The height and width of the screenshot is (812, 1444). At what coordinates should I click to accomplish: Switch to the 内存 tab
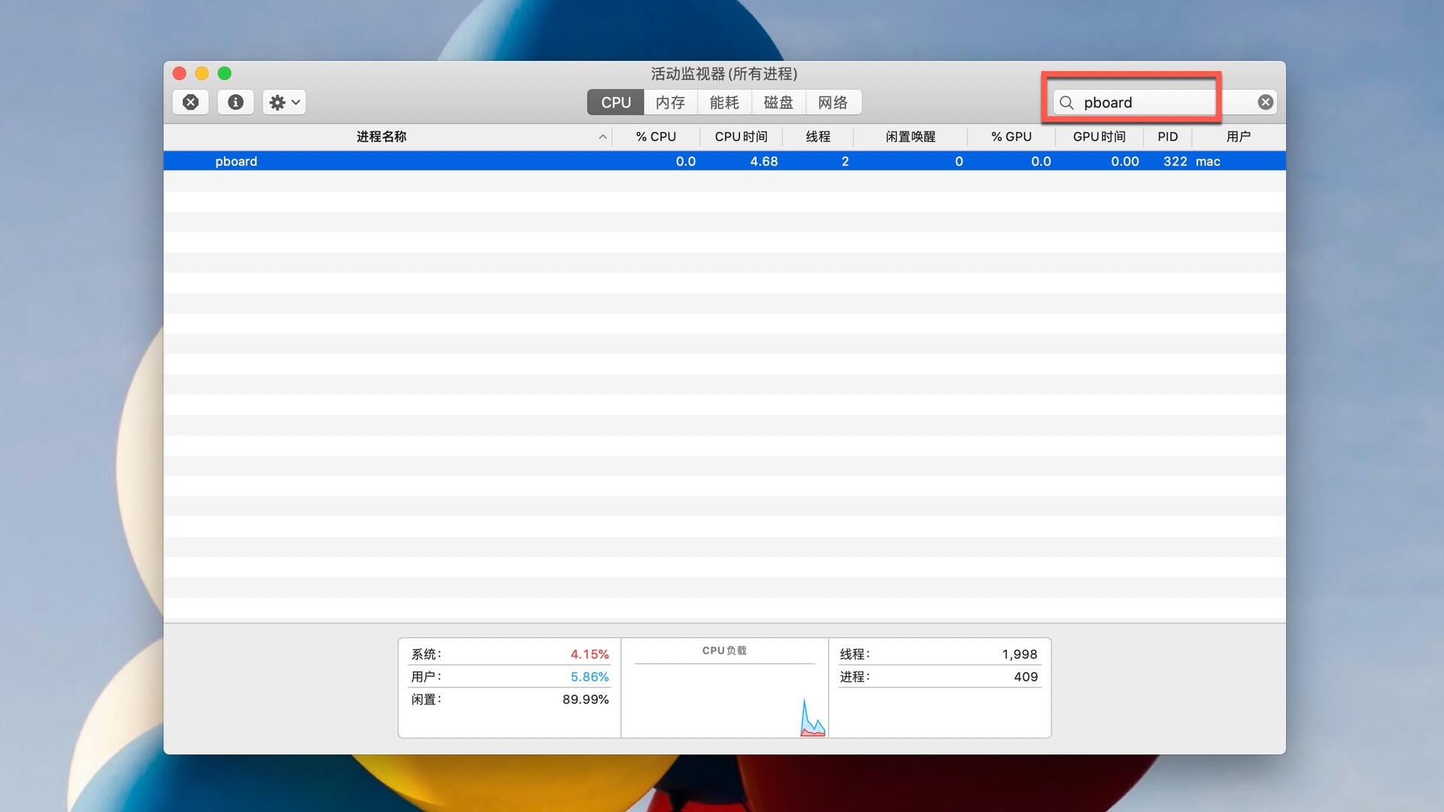(x=670, y=102)
